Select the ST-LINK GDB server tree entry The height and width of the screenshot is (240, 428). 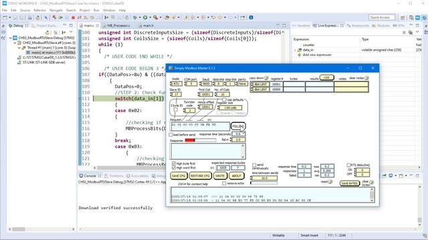(x=41, y=62)
